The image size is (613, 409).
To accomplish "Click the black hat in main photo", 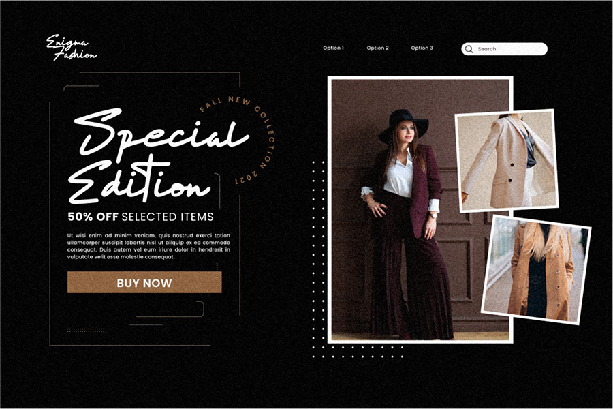I will [x=403, y=125].
